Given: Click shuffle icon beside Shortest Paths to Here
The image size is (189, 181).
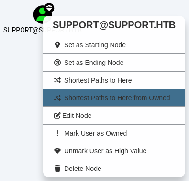Looking at the screenshot, I should (x=57, y=80).
